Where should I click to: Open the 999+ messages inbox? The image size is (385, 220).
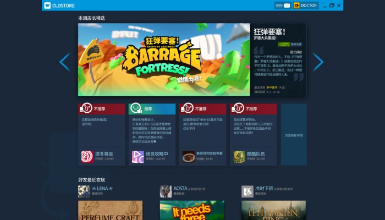pyautogui.click(x=282, y=5)
